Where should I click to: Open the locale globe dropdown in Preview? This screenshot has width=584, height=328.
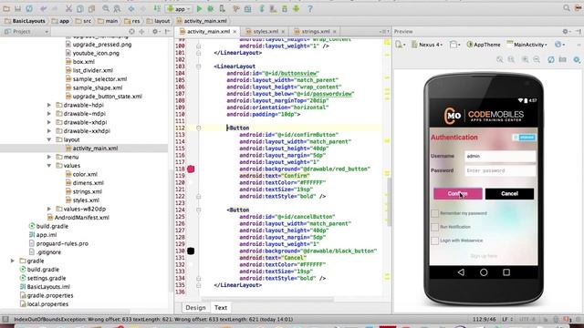coord(559,45)
